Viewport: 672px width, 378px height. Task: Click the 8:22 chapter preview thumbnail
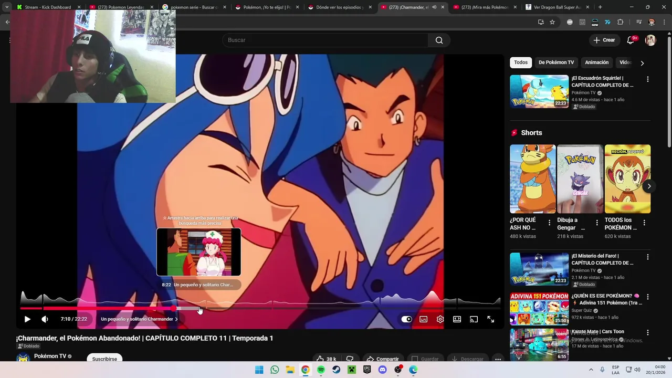[199, 252]
